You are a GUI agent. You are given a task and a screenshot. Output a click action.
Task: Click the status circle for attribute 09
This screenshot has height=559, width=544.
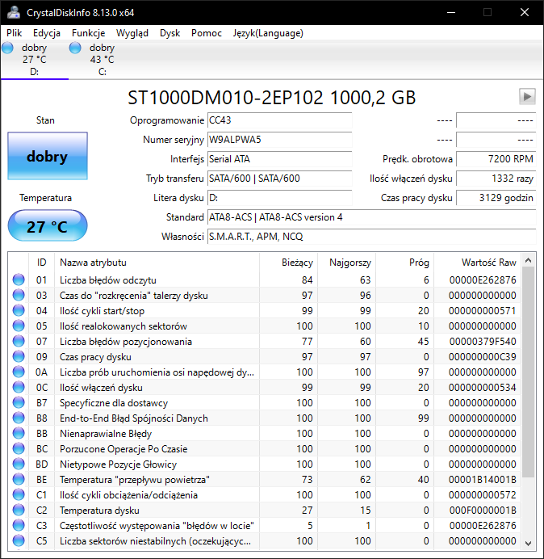coord(19,356)
